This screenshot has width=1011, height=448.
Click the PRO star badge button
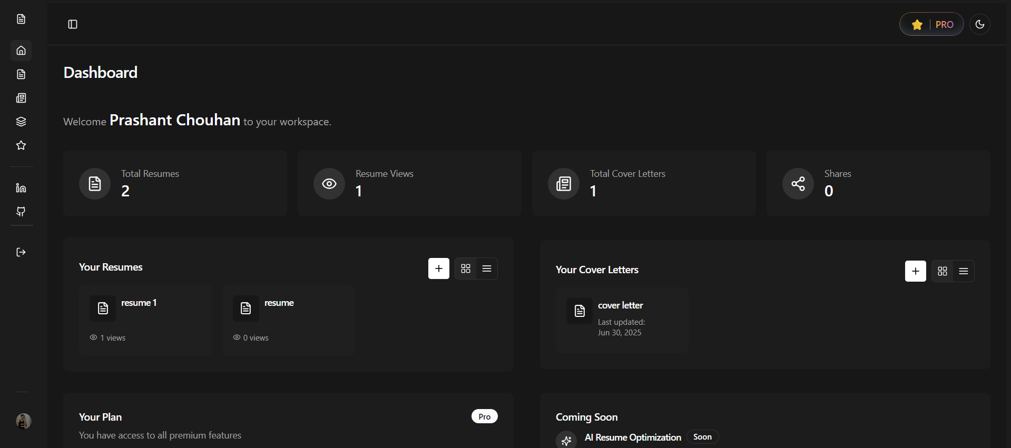coord(931,24)
